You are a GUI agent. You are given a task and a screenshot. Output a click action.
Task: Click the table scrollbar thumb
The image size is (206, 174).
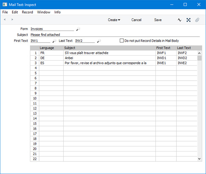click(199, 58)
